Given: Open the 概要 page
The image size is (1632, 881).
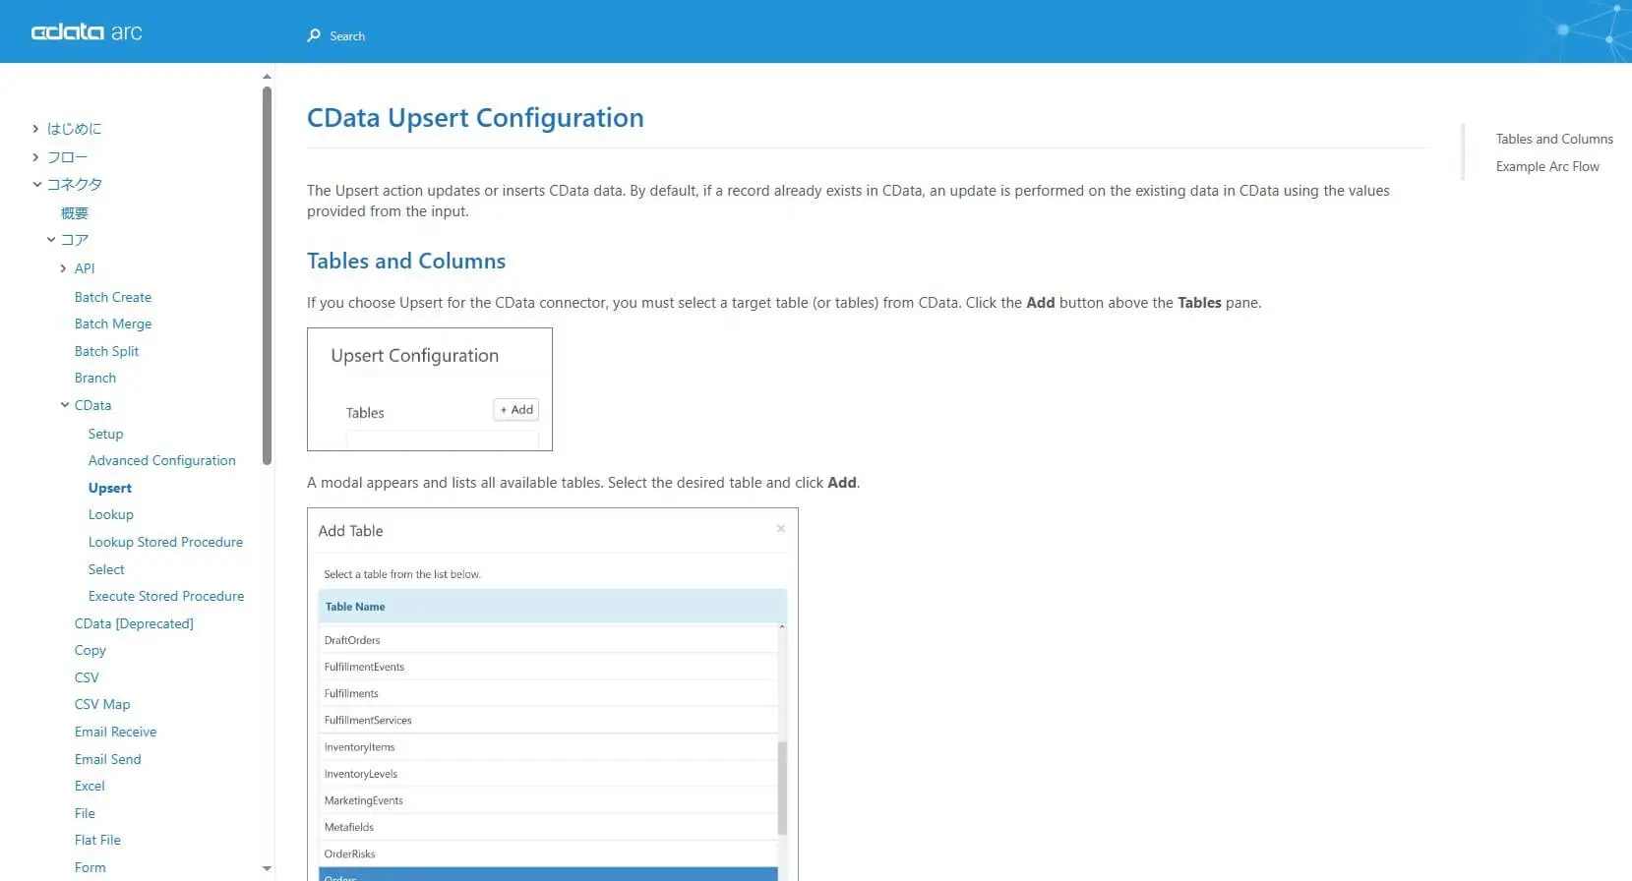Looking at the screenshot, I should [x=75, y=213].
